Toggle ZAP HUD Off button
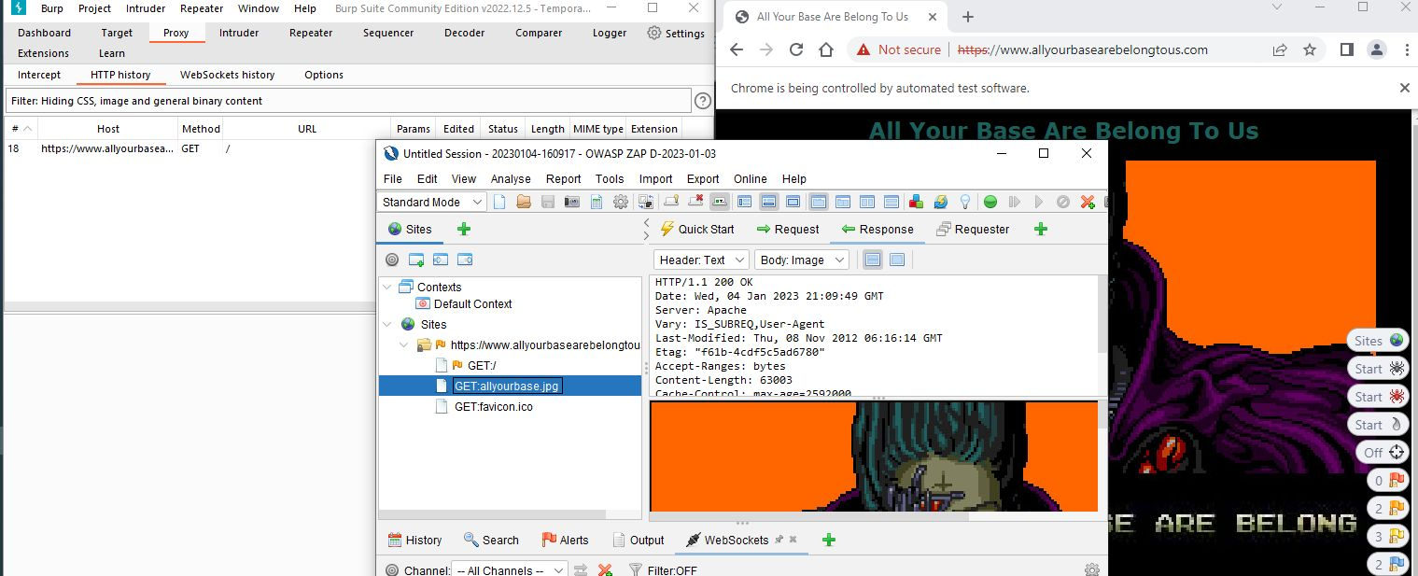The height and width of the screenshot is (576, 1418). (x=1383, y=452)
